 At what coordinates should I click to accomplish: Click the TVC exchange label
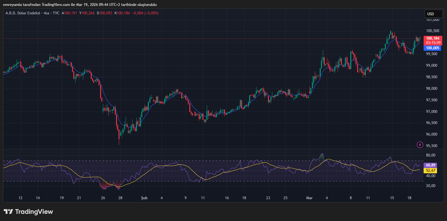coord(56,13)
